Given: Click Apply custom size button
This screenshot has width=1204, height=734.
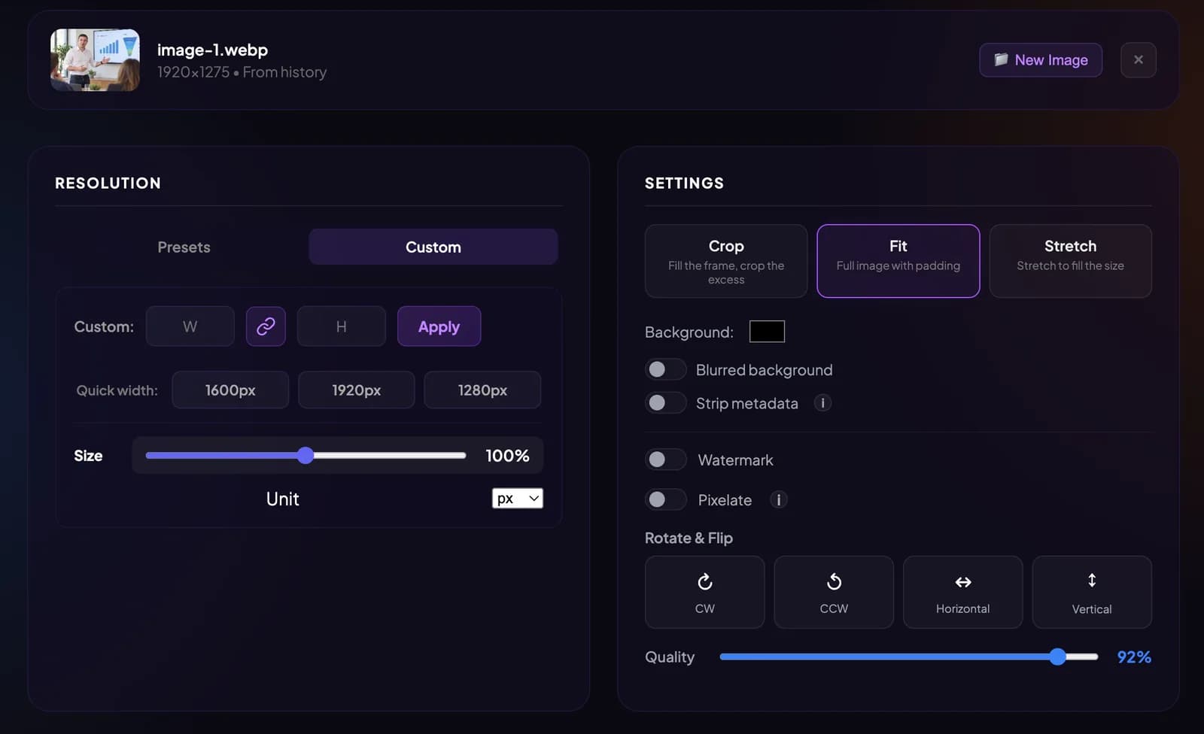Looking at the screenshot, I should pyautogui.click(x=439, y=326).
